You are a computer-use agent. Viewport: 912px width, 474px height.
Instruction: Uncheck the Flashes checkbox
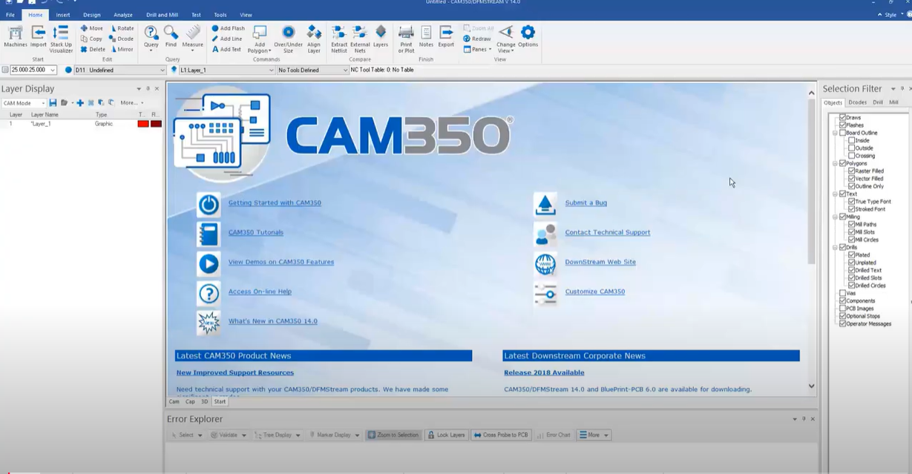(842, 125)
